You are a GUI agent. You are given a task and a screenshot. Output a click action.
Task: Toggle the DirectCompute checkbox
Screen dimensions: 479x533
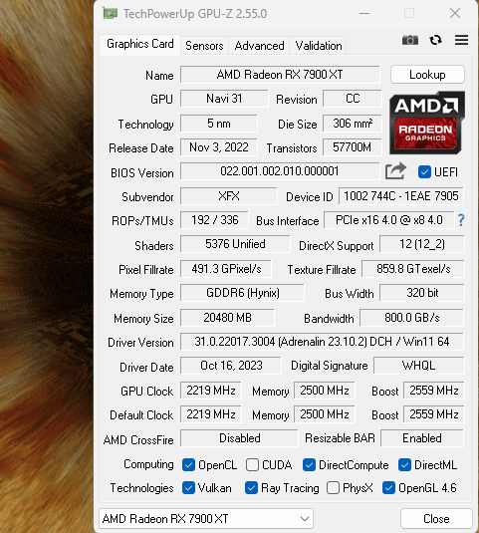pyautogui.click(x=309, y=464)
